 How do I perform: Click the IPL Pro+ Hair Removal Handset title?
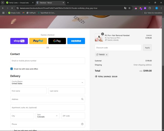point(117,35)
